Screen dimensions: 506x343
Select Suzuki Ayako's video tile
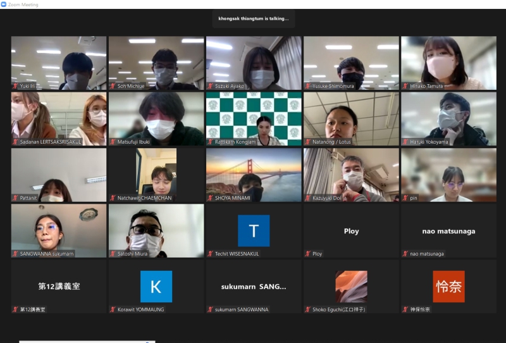coord(254,62)
